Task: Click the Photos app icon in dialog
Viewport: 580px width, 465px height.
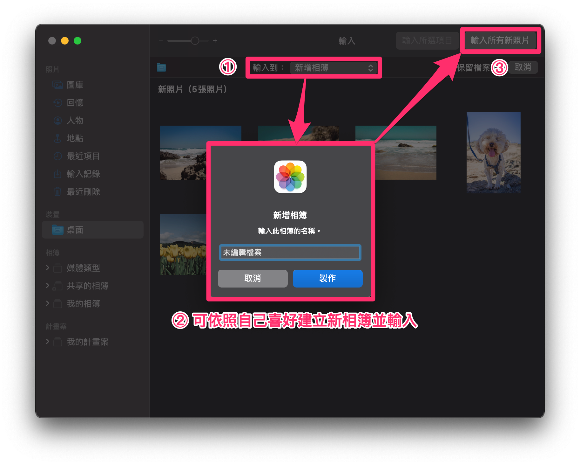Action: (290, 177)
